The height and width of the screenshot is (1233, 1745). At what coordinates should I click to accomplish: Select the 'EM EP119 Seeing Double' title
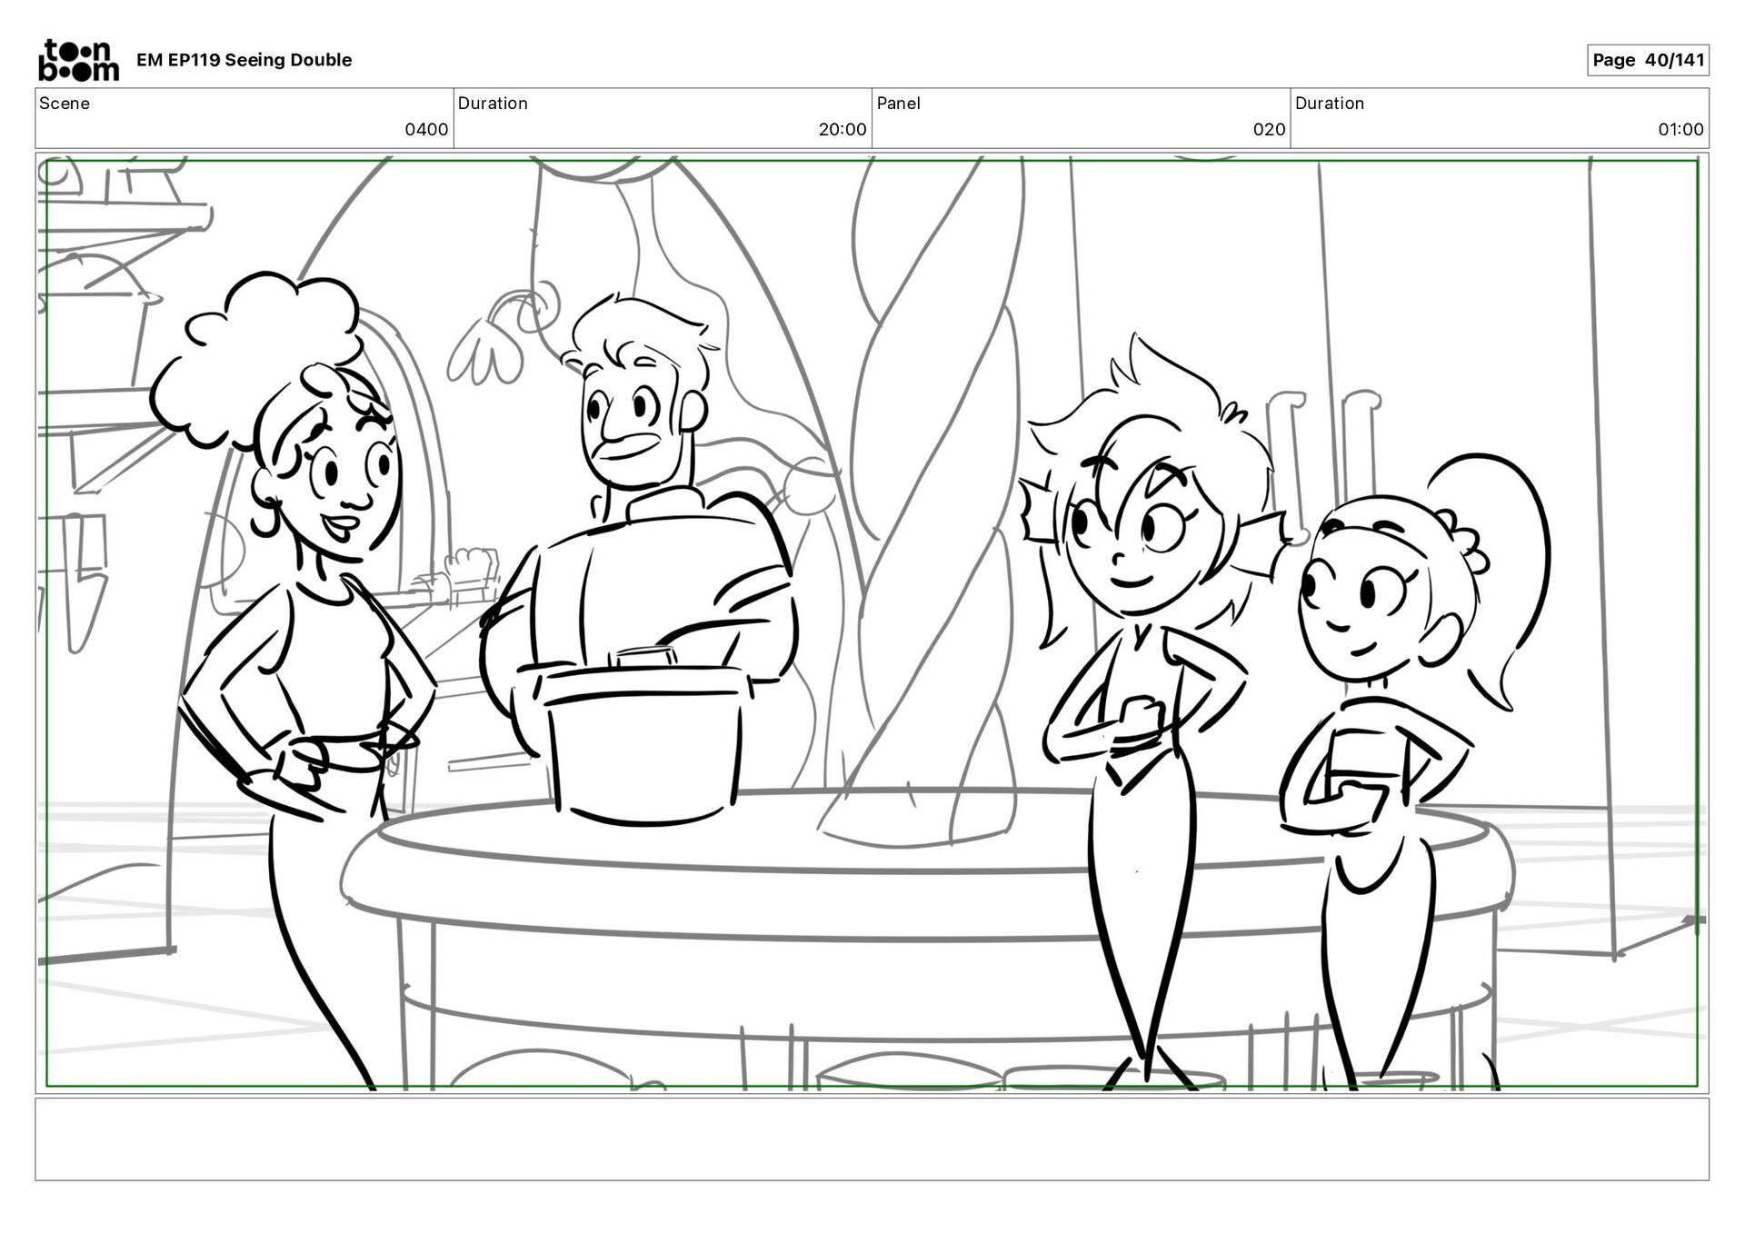(x=244, y=60)
